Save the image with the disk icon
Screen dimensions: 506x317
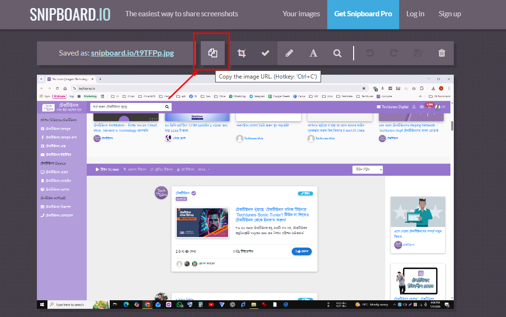point(417,53)
